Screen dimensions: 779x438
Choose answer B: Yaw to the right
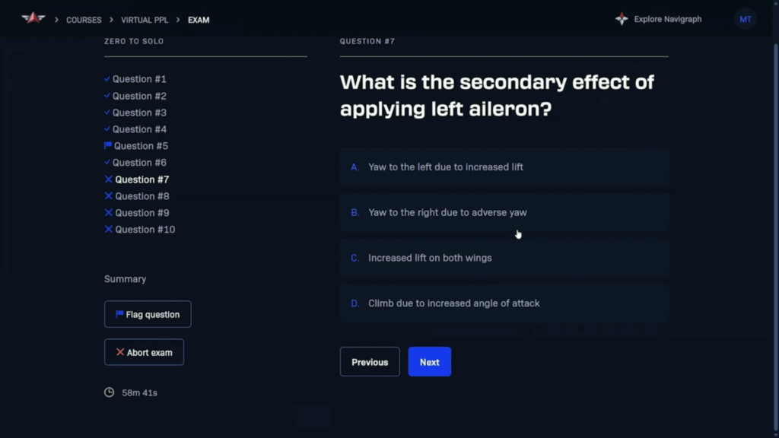coord(504,213)
